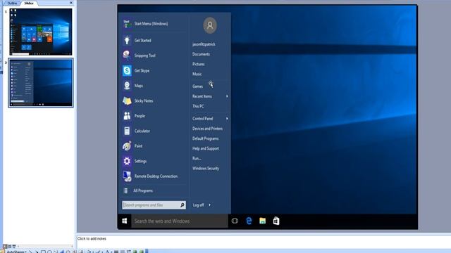Switch to Normal view icon
Screen dimensions: 451x253
click(5, 246)
